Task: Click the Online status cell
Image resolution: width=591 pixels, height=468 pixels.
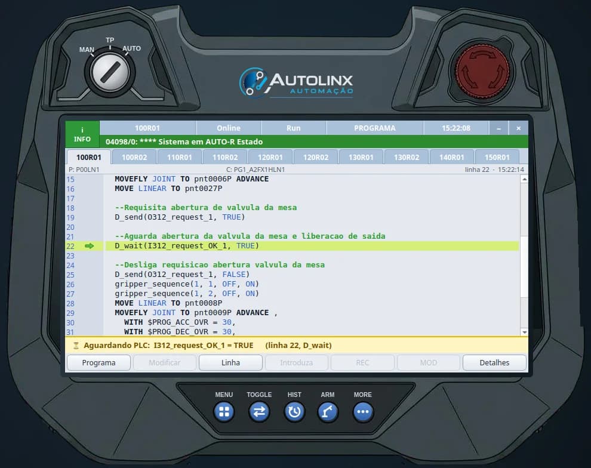Action: pos(229,128)
